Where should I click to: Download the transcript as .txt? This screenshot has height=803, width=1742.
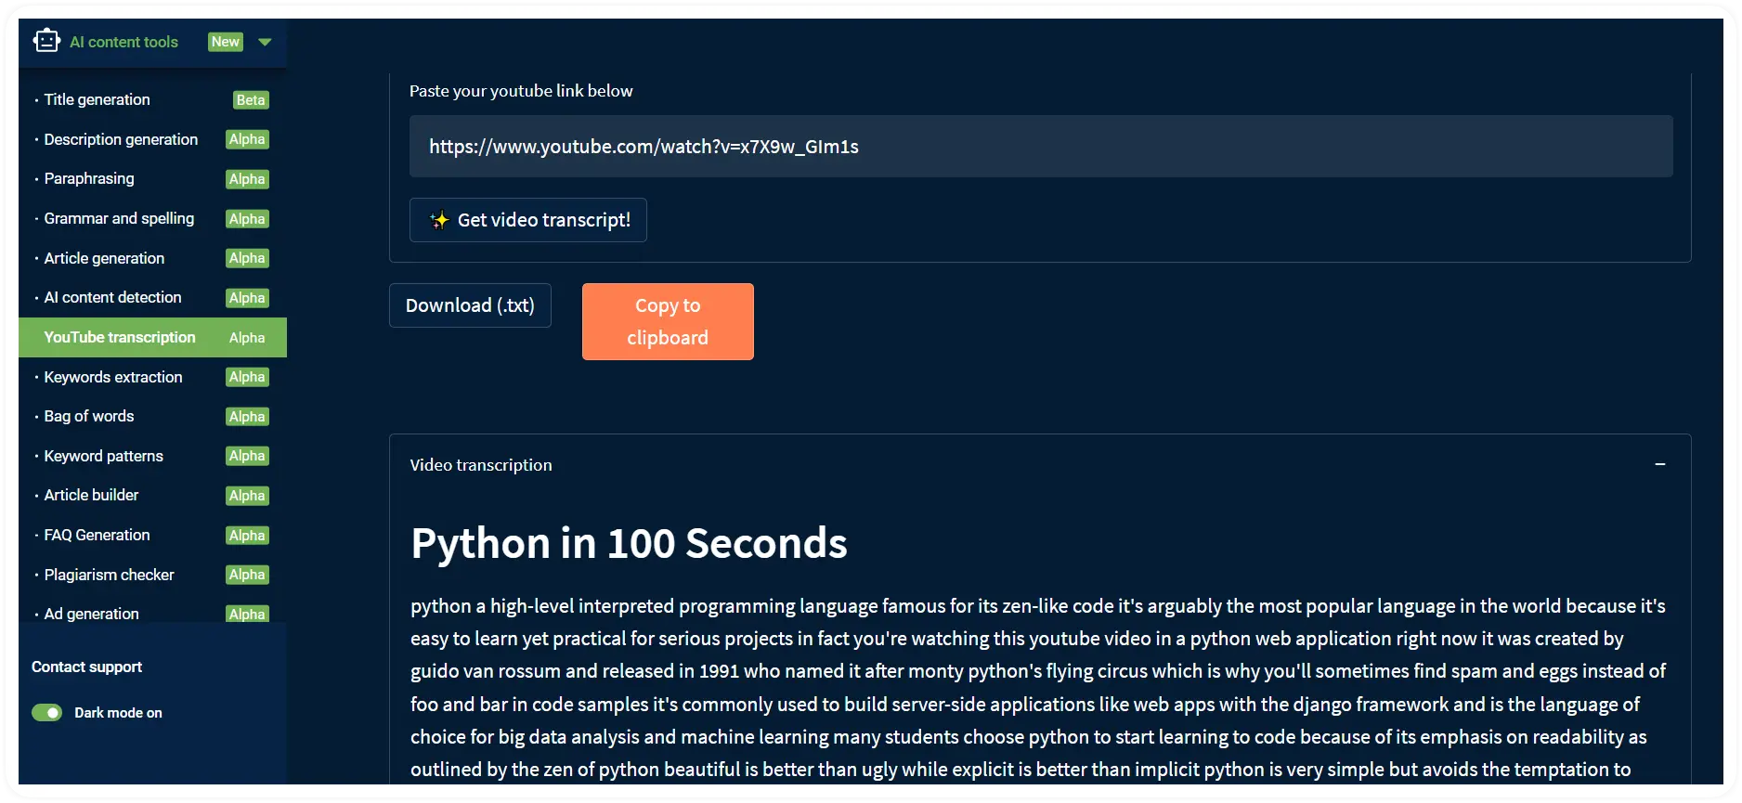(x=470, y=305)
